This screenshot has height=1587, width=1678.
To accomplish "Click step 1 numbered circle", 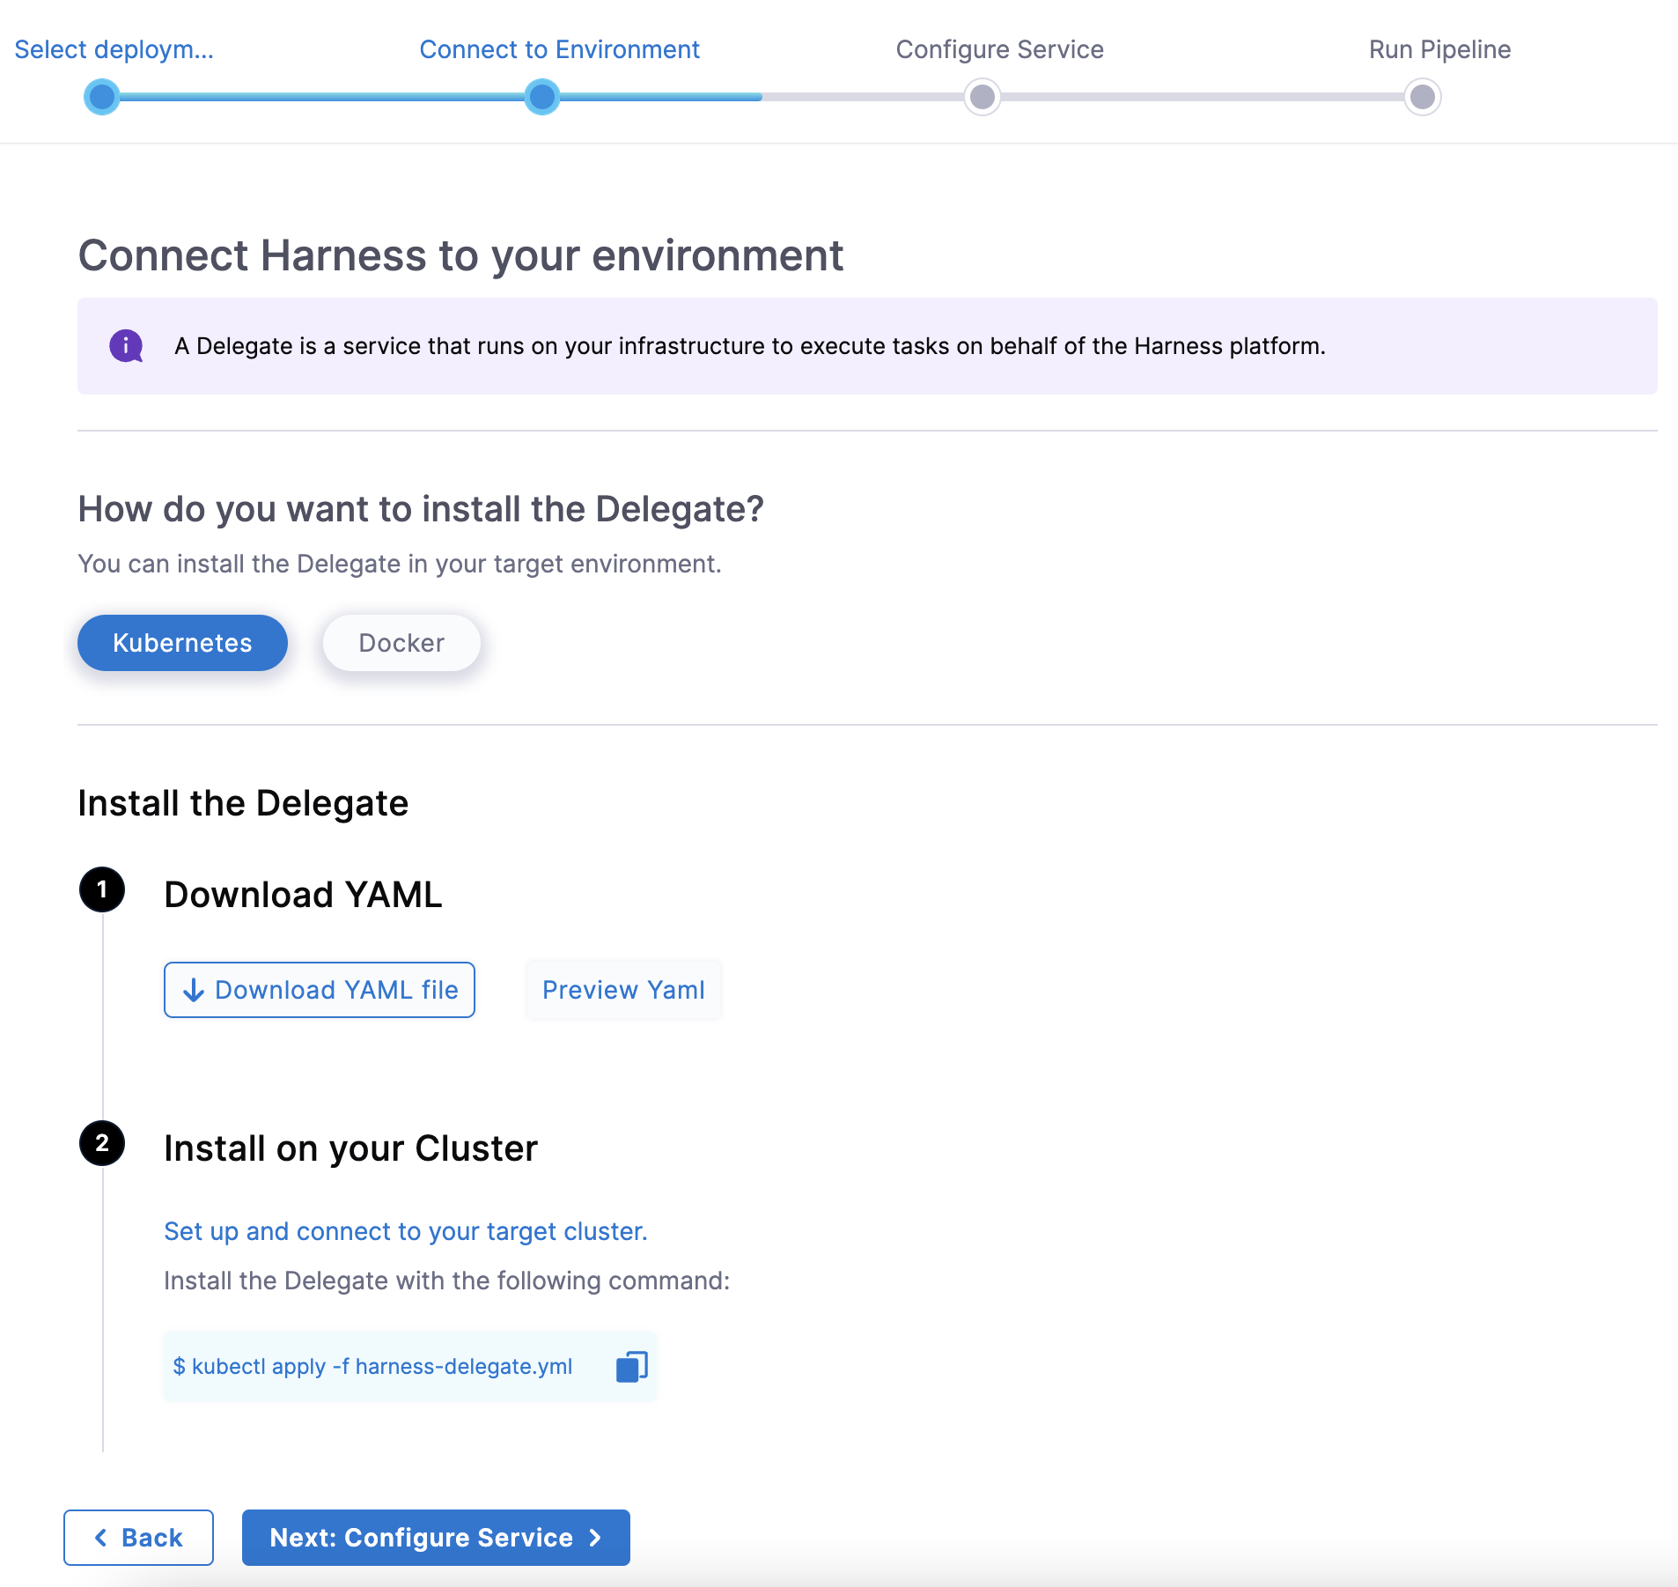I will tap(102, 889).
